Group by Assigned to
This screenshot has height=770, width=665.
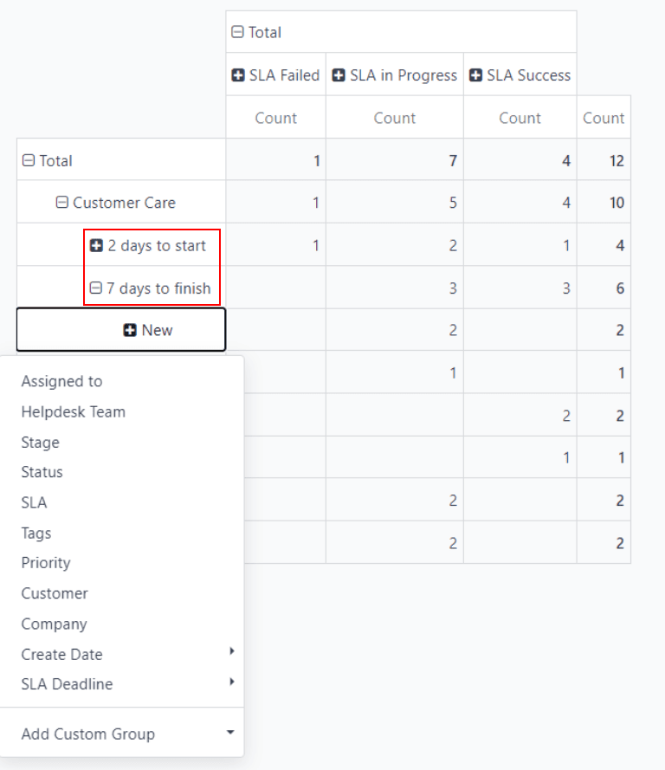61,381
